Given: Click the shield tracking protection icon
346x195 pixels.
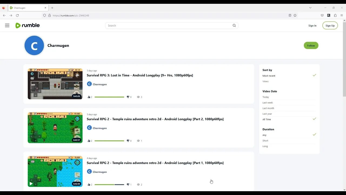Looking at the screenshot, I should [x=45, y=15].
